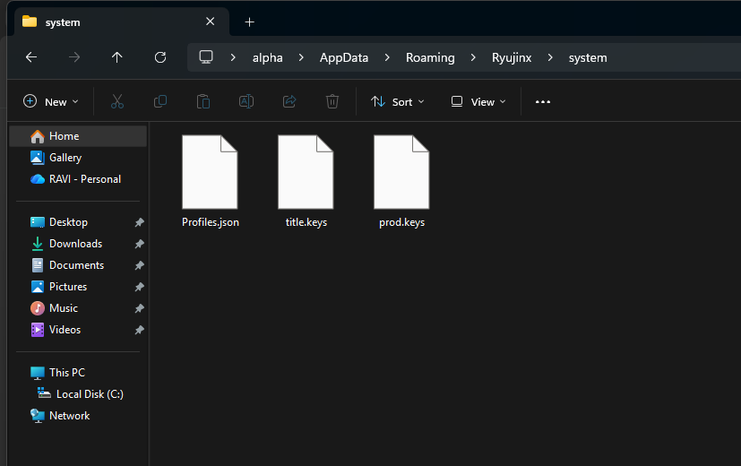741x466 pixels.
Task: Expand chevron between Roaming and Ryujinx
Action: click(x=473, y=57)
